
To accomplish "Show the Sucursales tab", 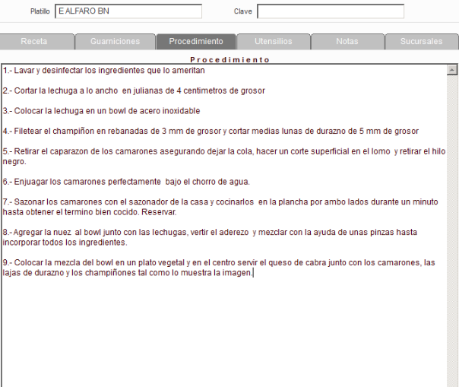I will click(x=421, y=41).
